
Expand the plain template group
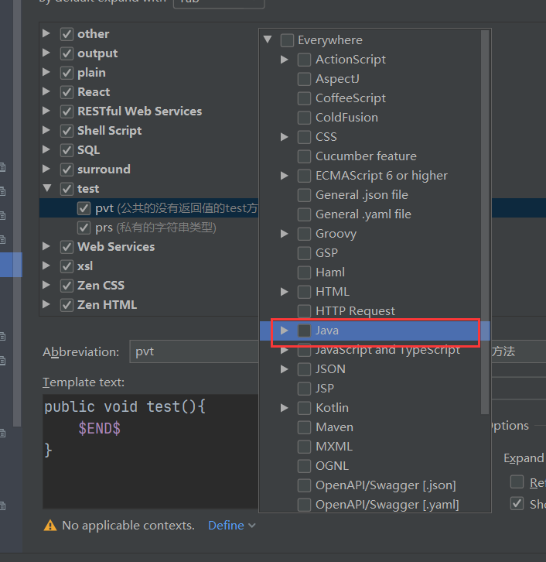tap(46, 72)
